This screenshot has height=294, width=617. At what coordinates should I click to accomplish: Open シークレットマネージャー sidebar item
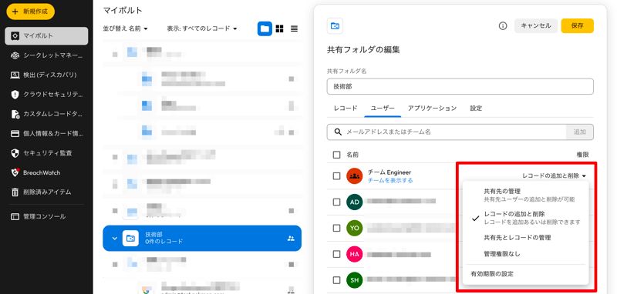(46, 55)
